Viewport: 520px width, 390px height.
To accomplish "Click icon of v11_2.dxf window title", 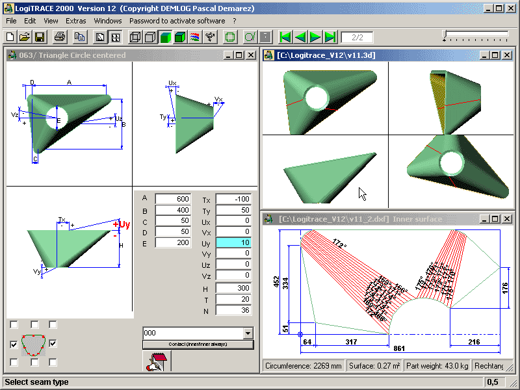I will click(268, 219).
